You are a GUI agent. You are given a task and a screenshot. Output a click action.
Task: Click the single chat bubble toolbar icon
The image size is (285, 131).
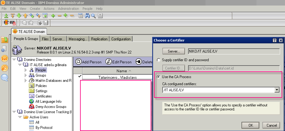24,22
